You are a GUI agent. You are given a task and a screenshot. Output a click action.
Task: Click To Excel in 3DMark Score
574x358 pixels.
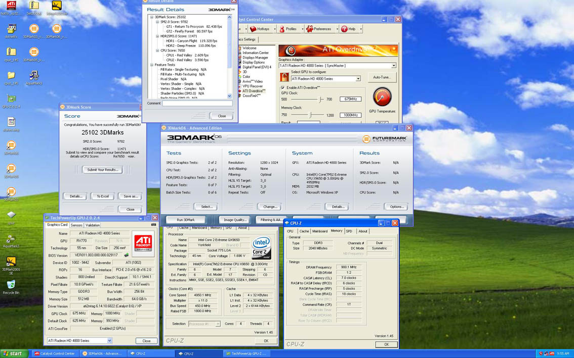coord(102,196)
